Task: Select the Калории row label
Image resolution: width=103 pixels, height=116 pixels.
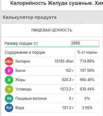Action: click(23, 61)
